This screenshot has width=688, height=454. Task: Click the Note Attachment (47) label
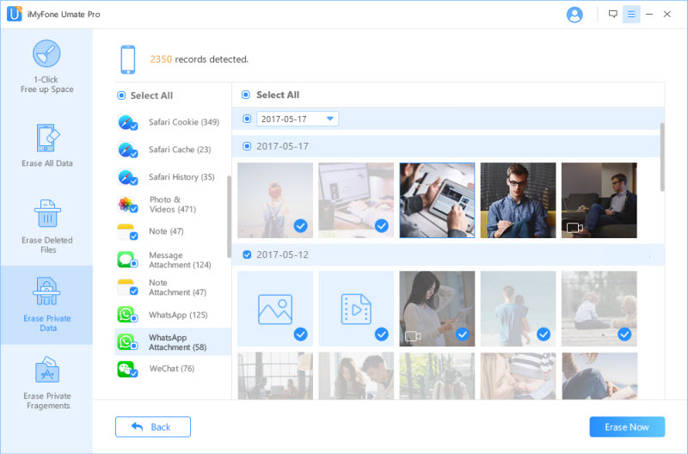click(x=178, y=287)
